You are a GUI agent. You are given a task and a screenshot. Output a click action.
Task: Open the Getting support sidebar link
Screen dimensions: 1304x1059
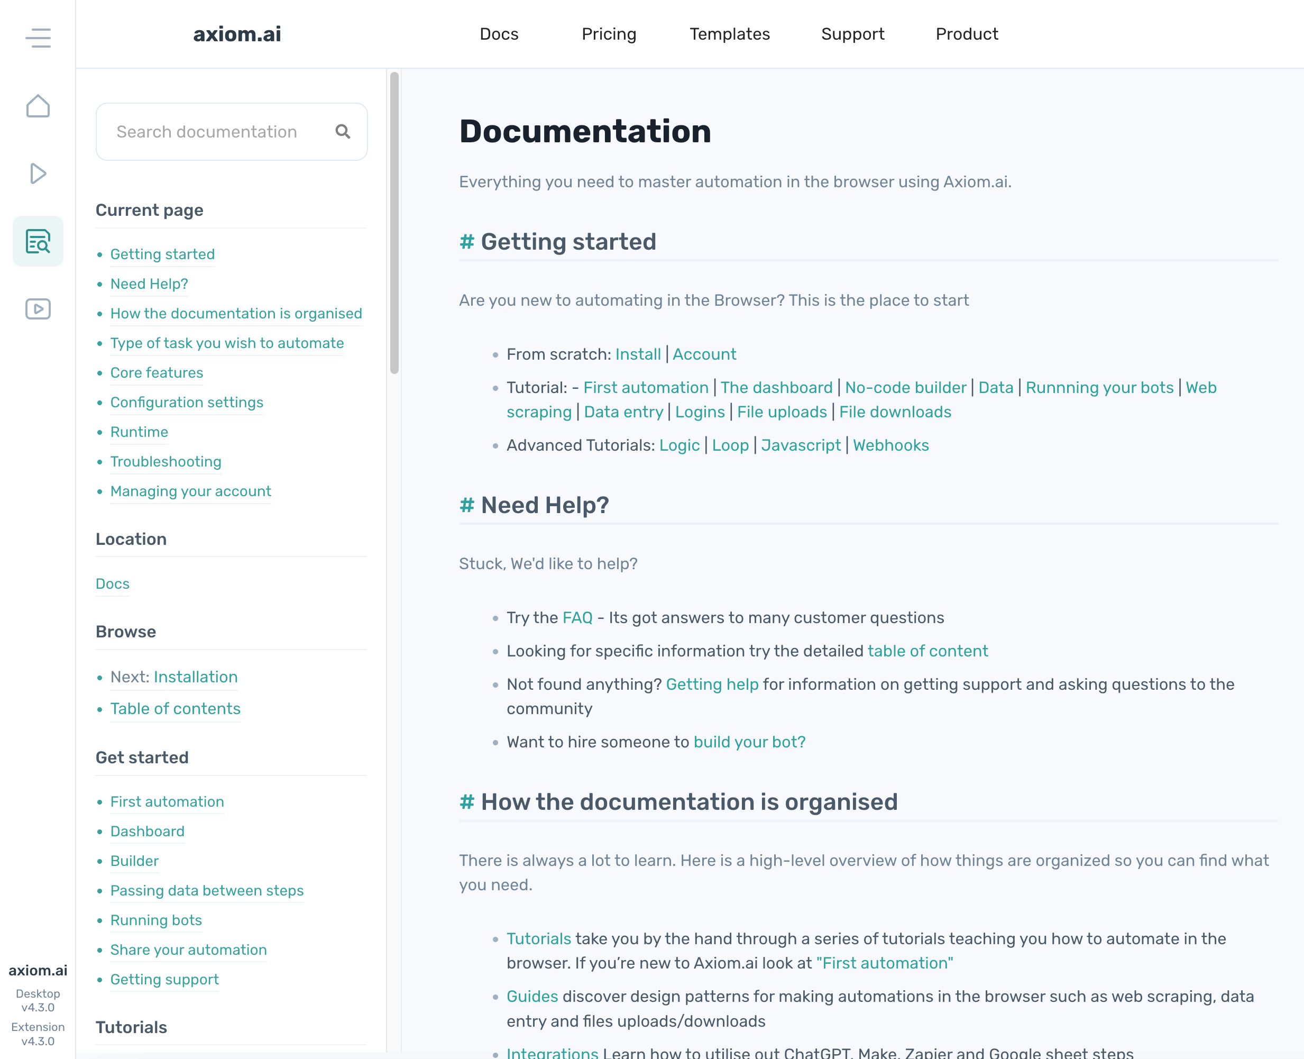tap(164, 980)
